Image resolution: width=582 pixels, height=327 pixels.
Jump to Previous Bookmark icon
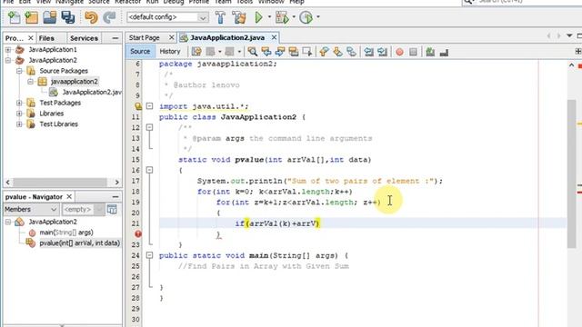pos(324,52)
